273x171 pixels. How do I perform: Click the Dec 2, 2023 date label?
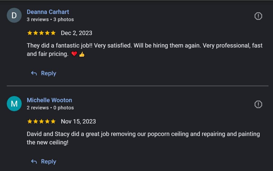pyautogui.click(x=77, y=33)
